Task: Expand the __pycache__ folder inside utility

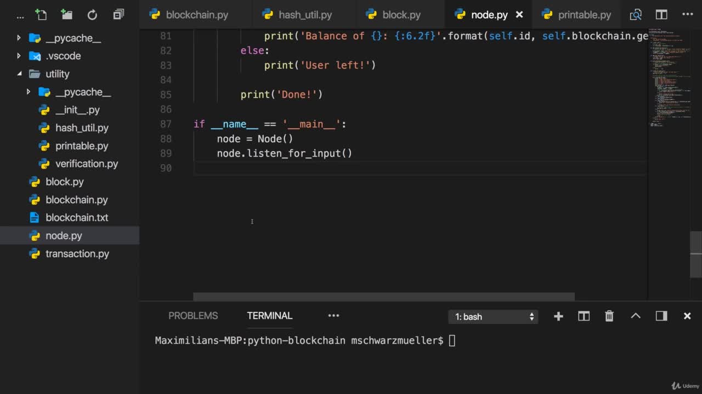Action: pyautogui.click(x=29, y=92)
